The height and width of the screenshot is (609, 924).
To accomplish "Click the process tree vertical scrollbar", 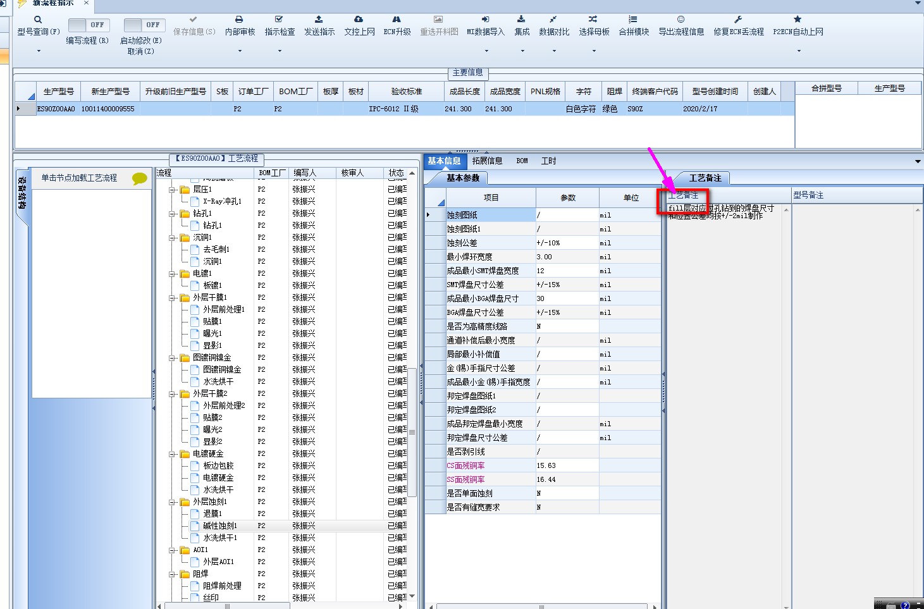I will [x=412, y=432].
